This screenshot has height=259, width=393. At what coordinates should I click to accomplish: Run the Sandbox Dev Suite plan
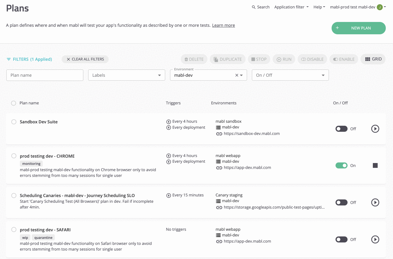pyautogui.click(x=375, y=129)
